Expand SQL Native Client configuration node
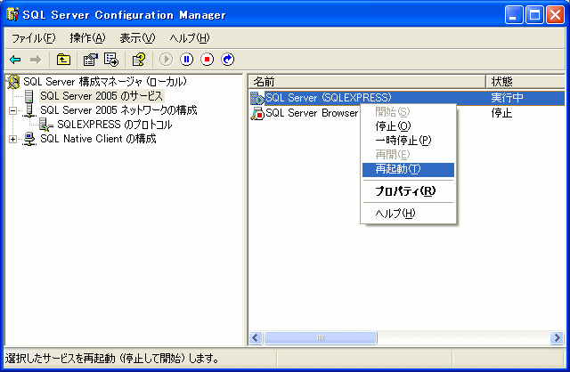 [12, 139]
